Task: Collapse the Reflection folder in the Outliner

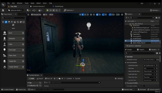Action: (130, 25)
